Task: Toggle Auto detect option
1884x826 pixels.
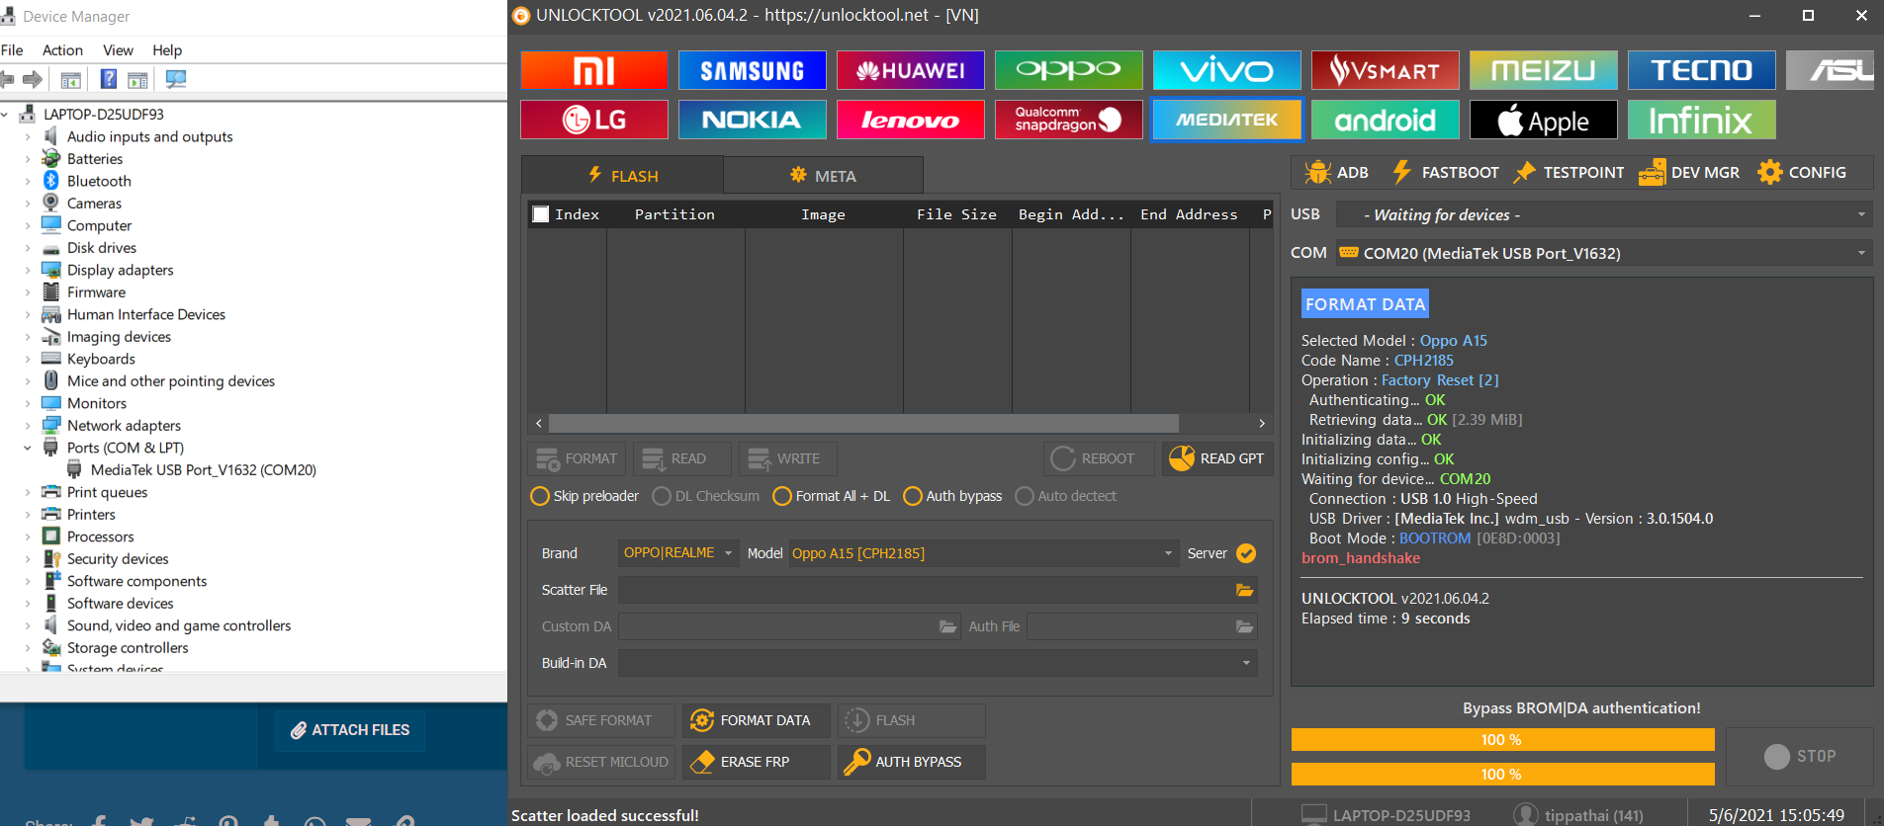Action: coord(1065,496)
